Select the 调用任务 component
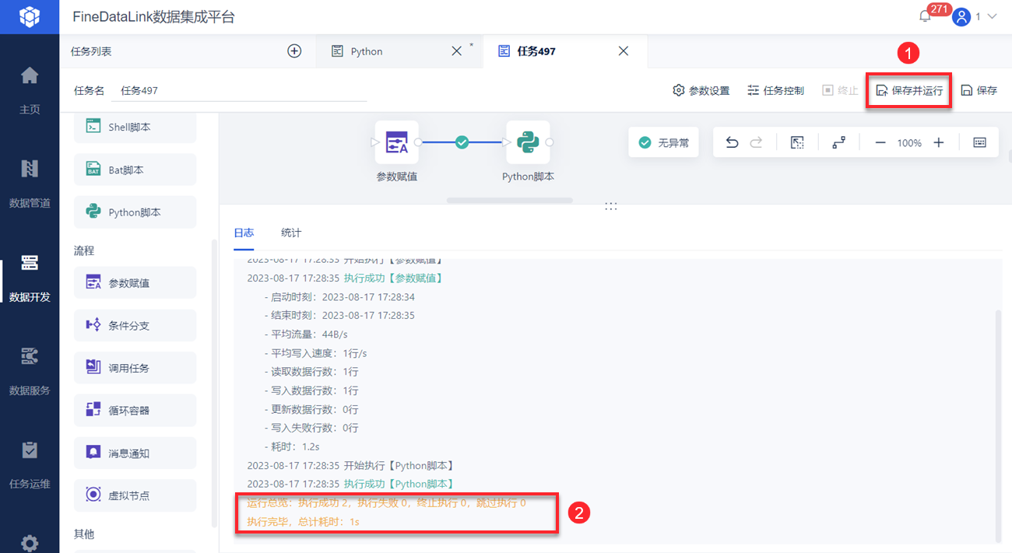The image size is (1012, 553). (134, 367)
